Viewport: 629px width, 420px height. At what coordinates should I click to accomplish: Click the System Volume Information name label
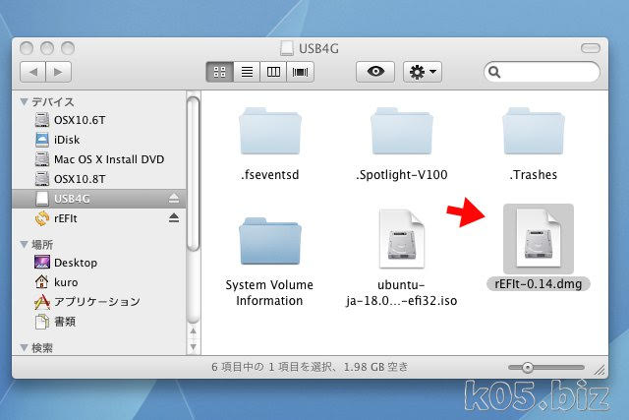tap(269, 293)
